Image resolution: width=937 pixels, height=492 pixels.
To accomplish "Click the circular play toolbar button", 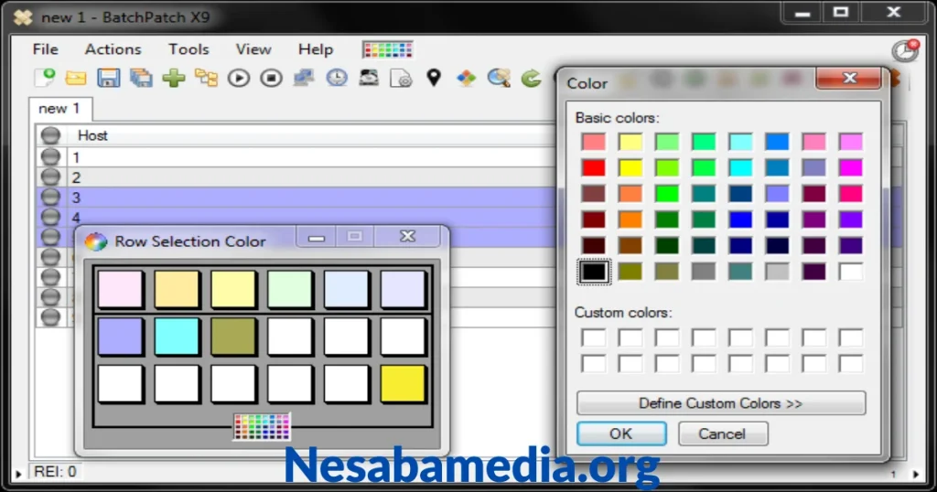I will click(239, 79).
